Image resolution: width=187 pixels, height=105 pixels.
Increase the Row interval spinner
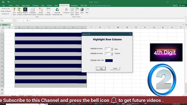112,48
